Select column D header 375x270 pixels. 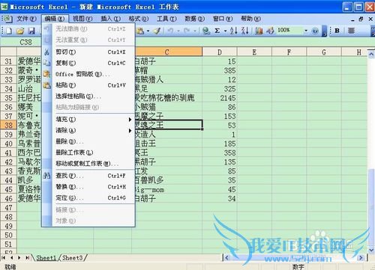(220, 52)
